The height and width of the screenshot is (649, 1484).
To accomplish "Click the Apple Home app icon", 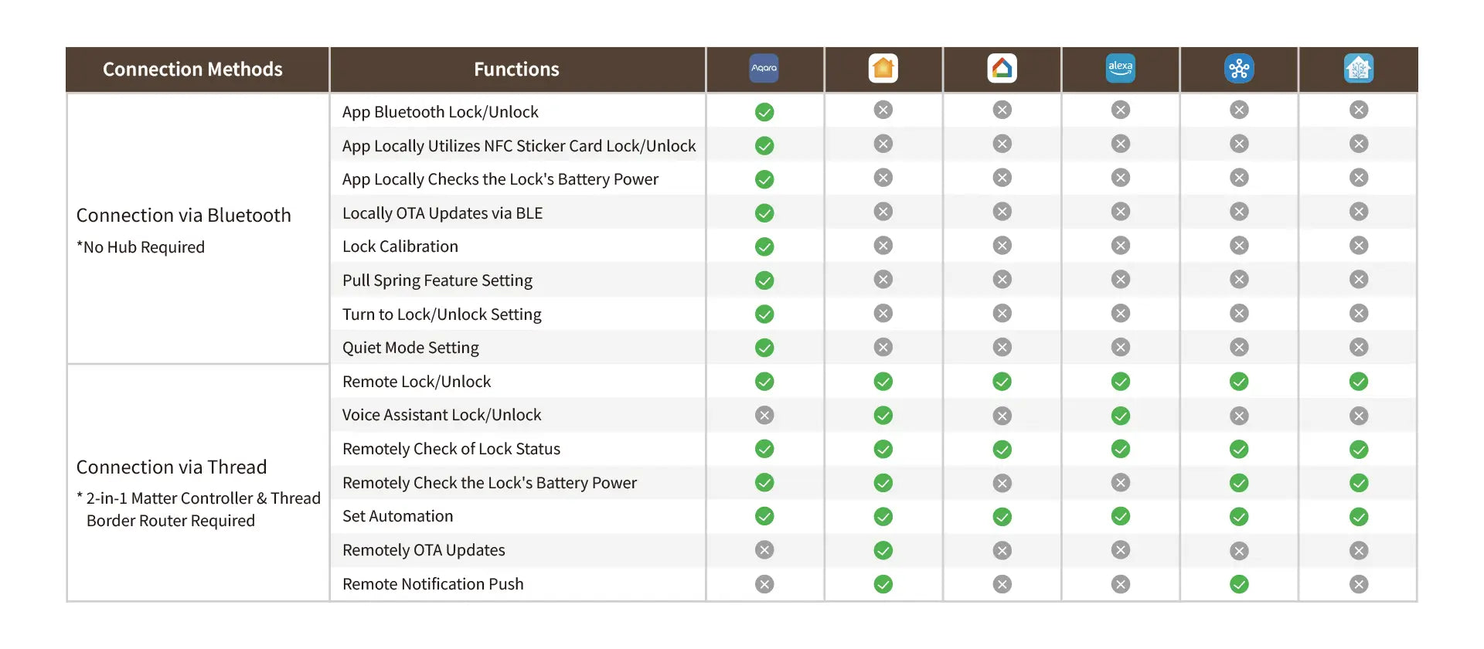I will click(x=883, y=68).
